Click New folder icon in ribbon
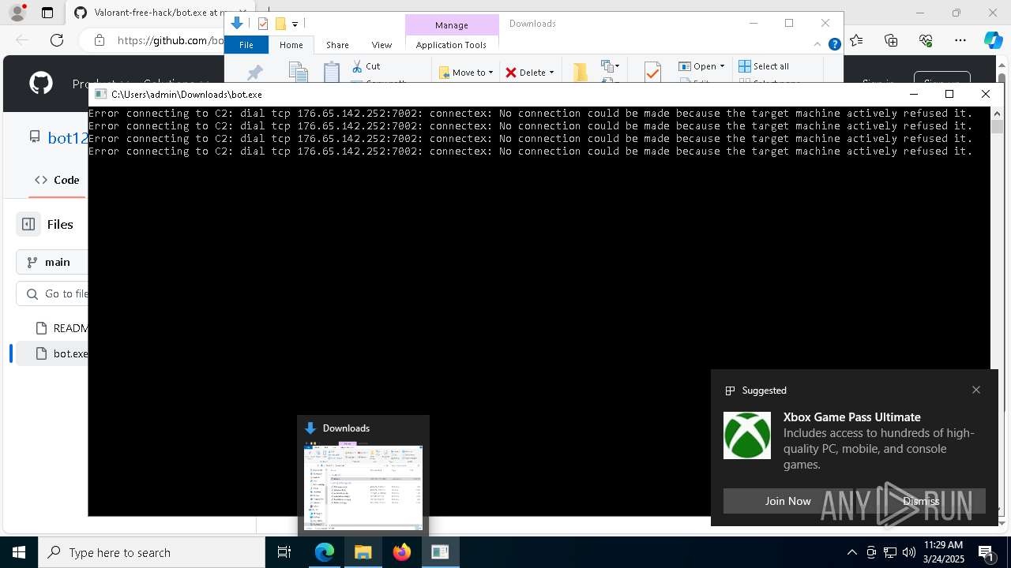 coord(581,72)
